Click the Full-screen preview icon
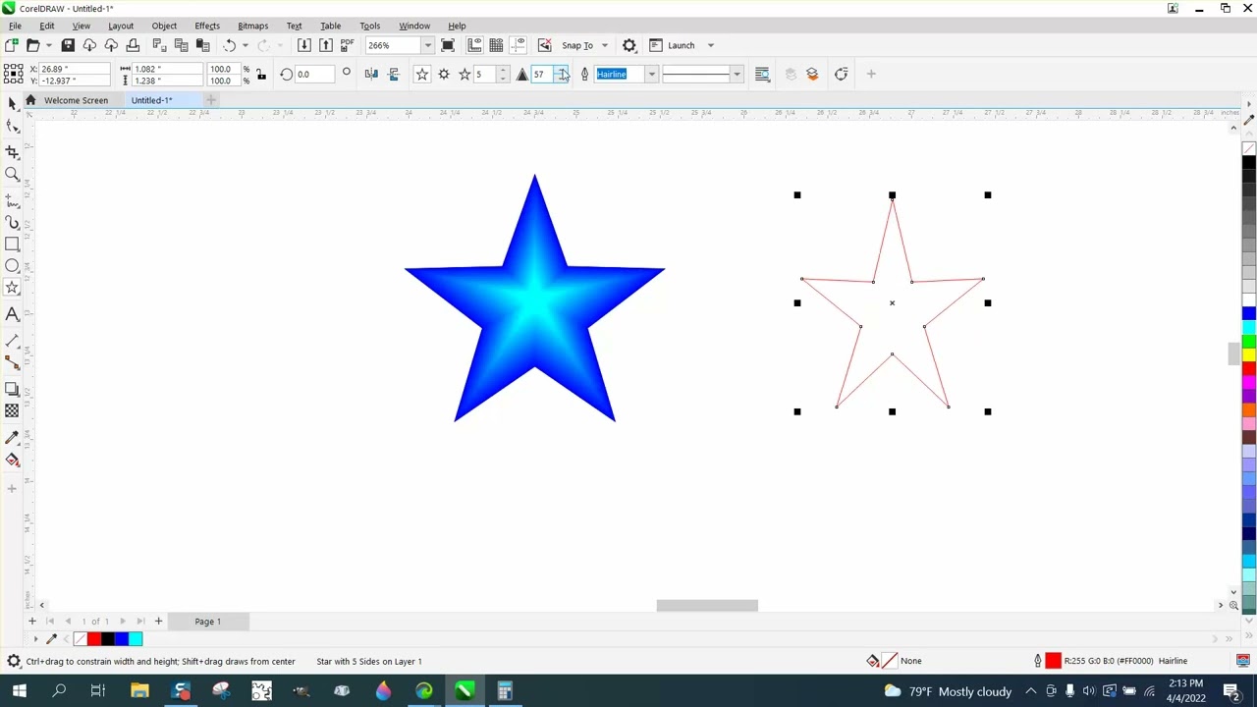 [448, 45]
